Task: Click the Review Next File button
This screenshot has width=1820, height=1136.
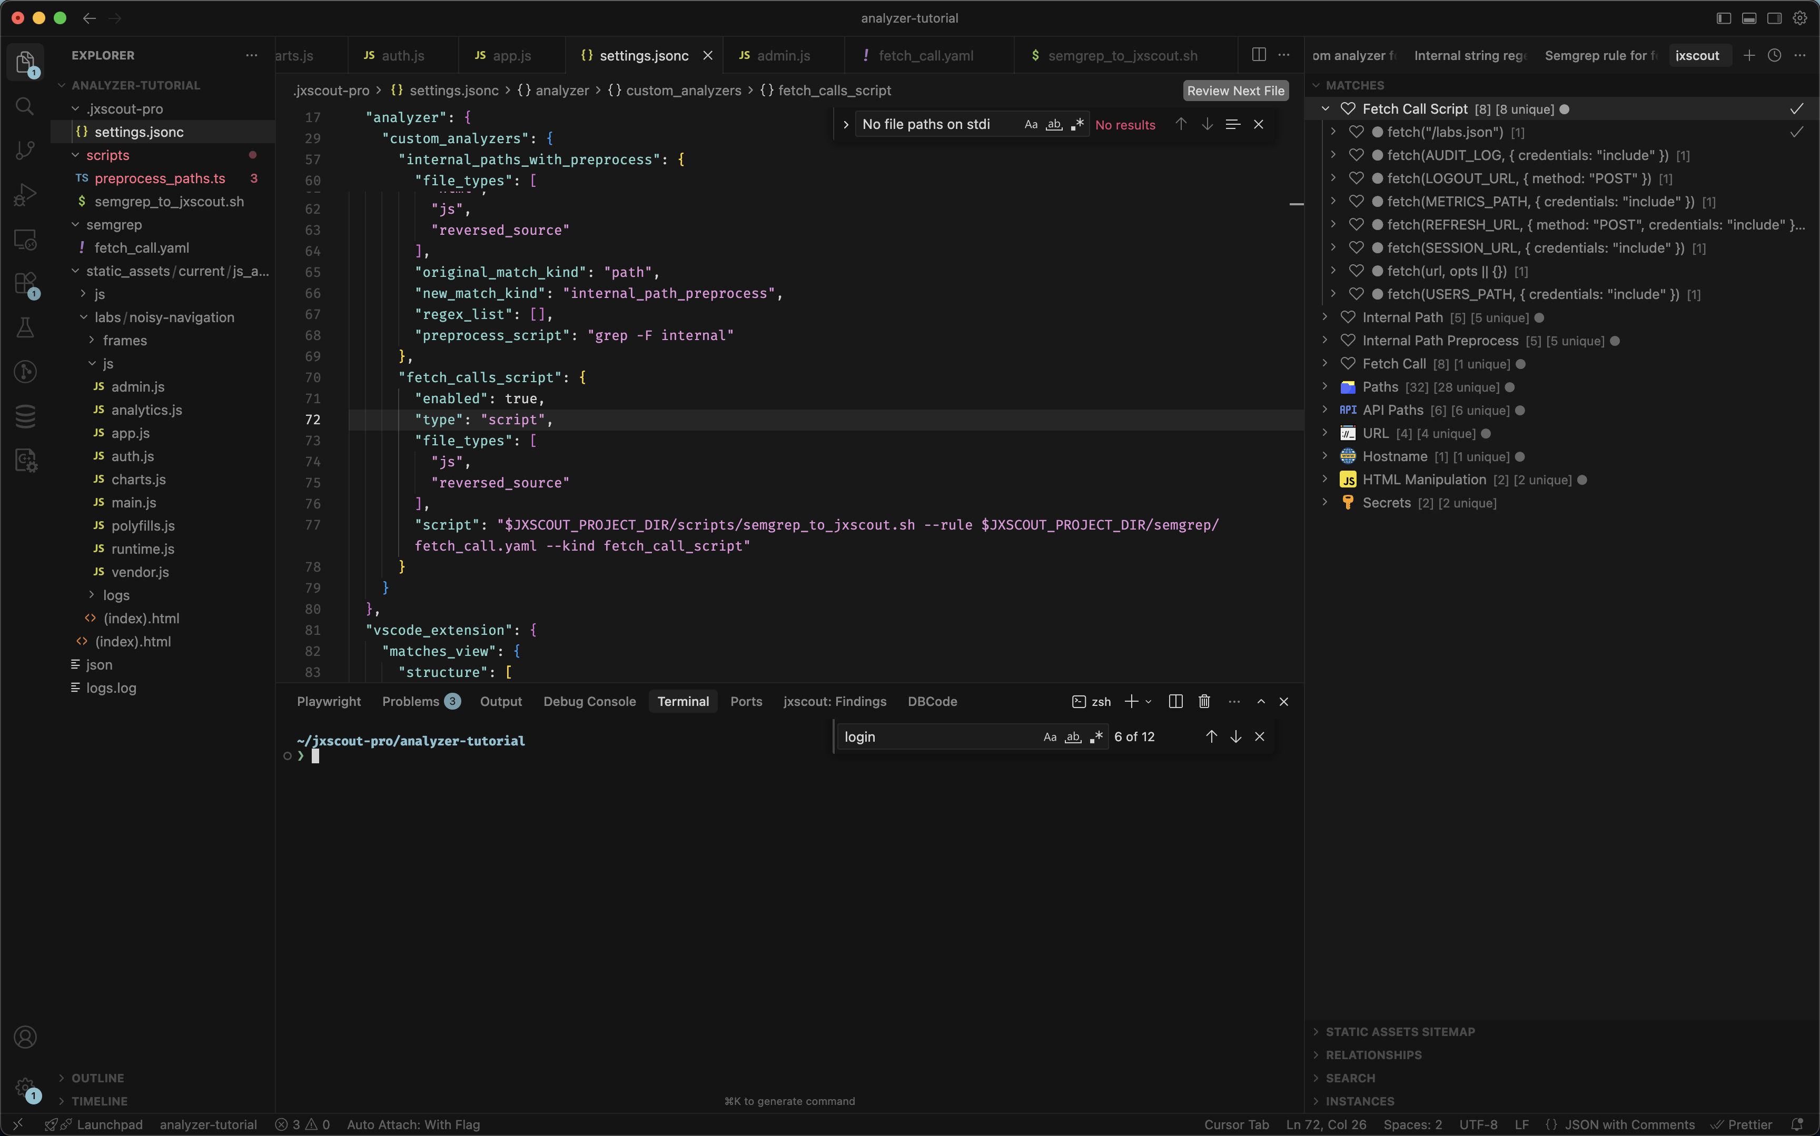Action: click(1235, 91)
